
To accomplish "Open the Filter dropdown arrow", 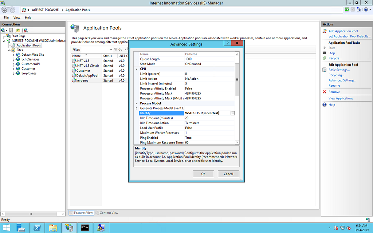I will [111, 50].
